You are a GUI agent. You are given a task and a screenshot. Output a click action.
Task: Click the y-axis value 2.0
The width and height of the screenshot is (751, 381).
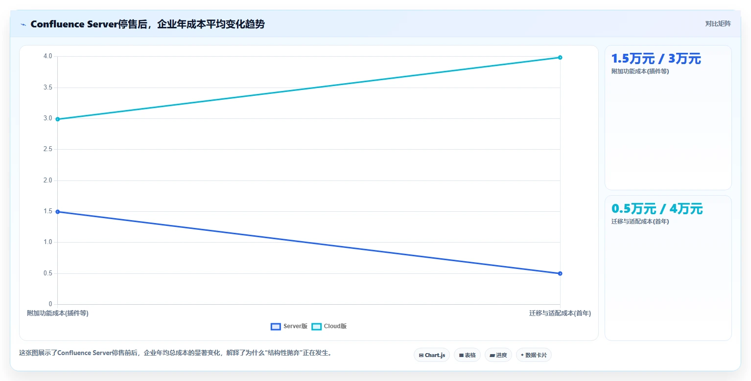(x=47, y=180)
